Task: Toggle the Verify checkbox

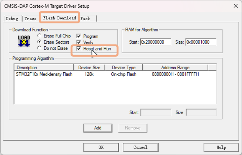Action: tap(79, 42)
